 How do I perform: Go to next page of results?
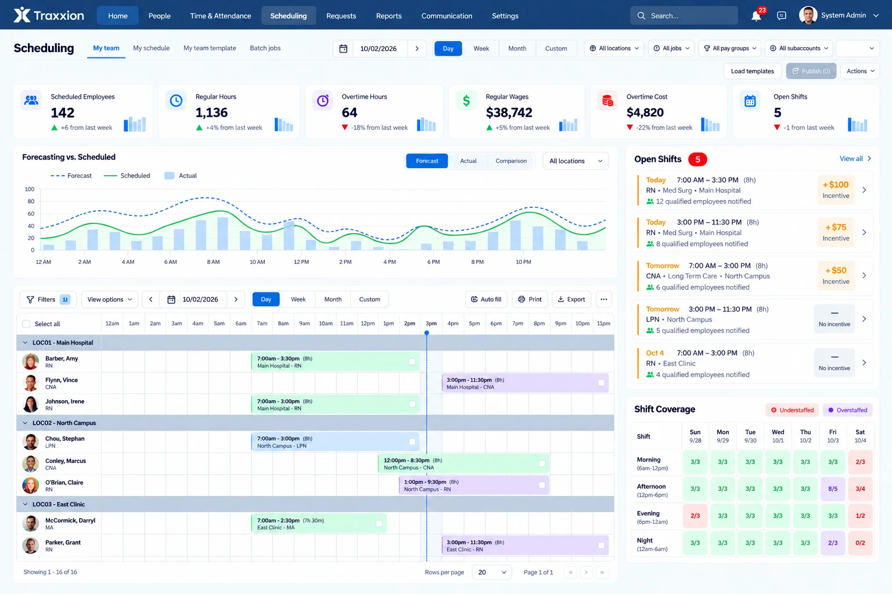click(x=587, y=573)
